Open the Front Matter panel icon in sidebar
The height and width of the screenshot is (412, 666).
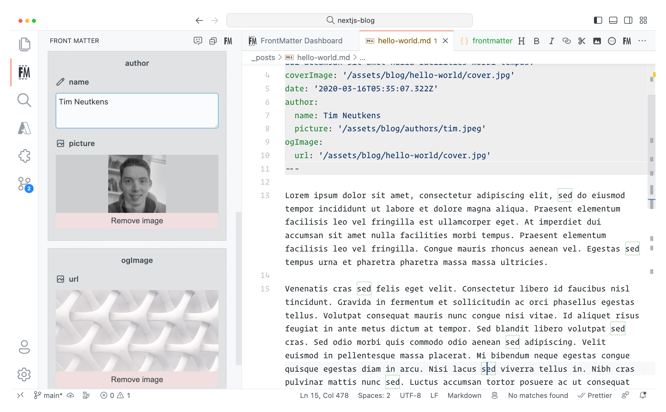coord(24,72)
